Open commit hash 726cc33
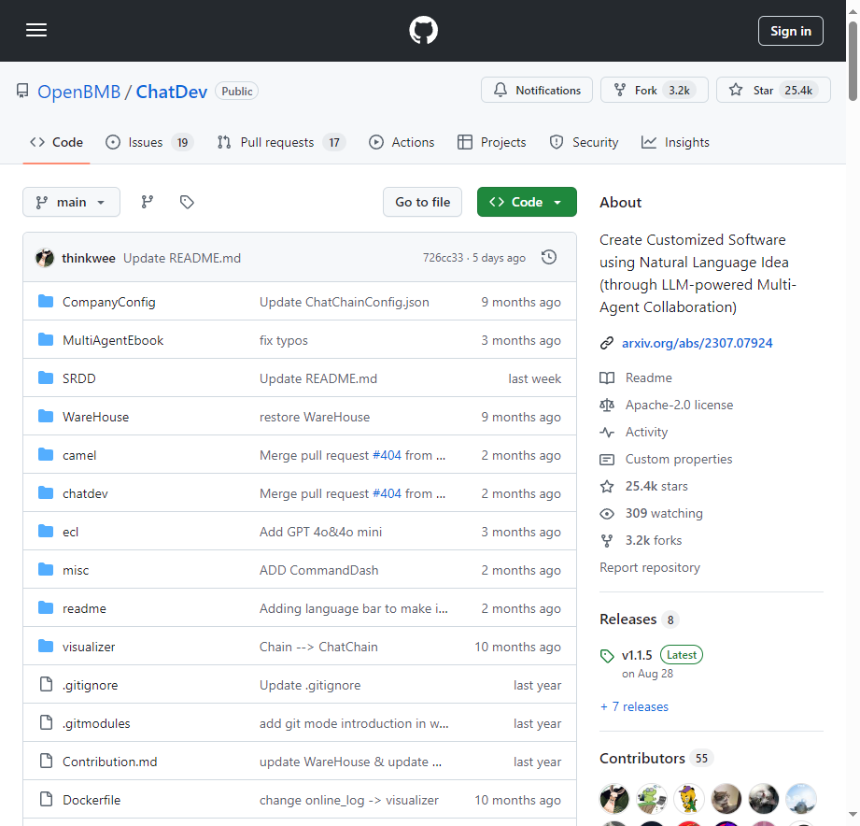Viewport: 860px width, 826px height. [x=443, y=258]
